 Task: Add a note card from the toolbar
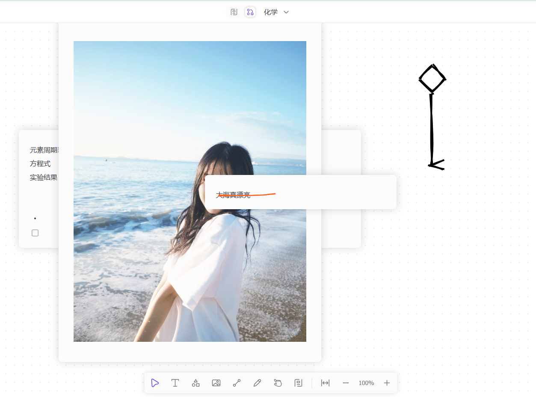tap(298, 383)
